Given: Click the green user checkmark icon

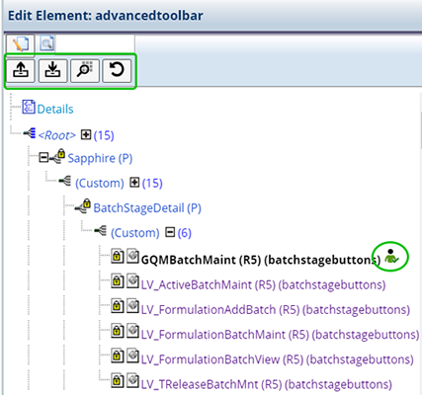Looking at the screenshot, I should coord(390,257).
